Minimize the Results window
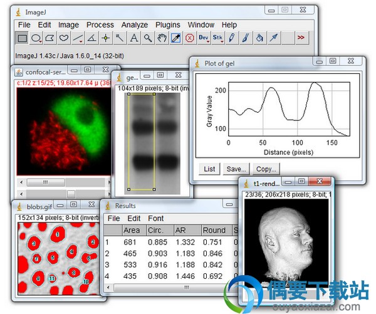Screen dimensions: 376x314 point(229,204)
